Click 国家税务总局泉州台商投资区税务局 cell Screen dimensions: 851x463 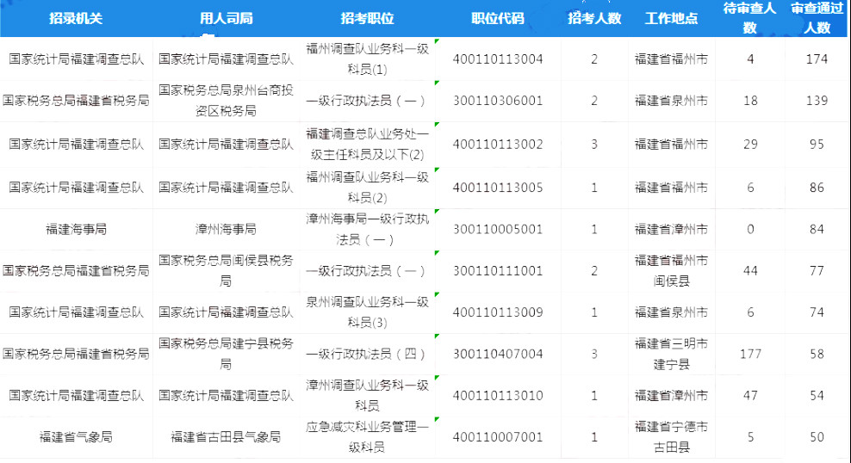pos(226,101)
